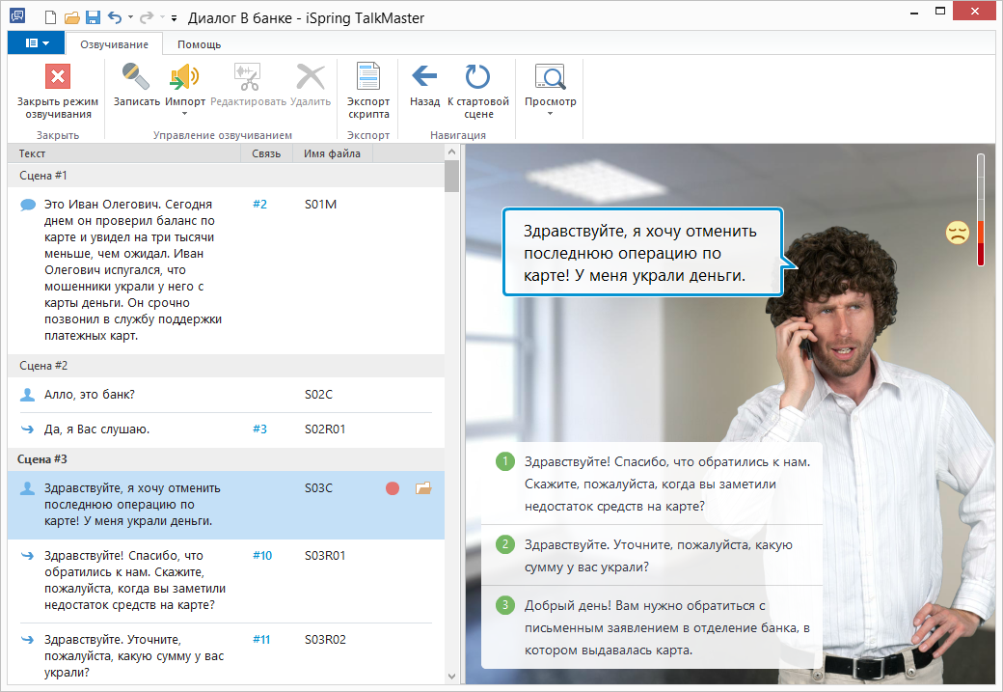Image resolution: width=1003 pixels, height=692 pixels.
Task: Click reply arrow icon beside Здравствуйте! Спасибо
Action: tap(28, 556)
